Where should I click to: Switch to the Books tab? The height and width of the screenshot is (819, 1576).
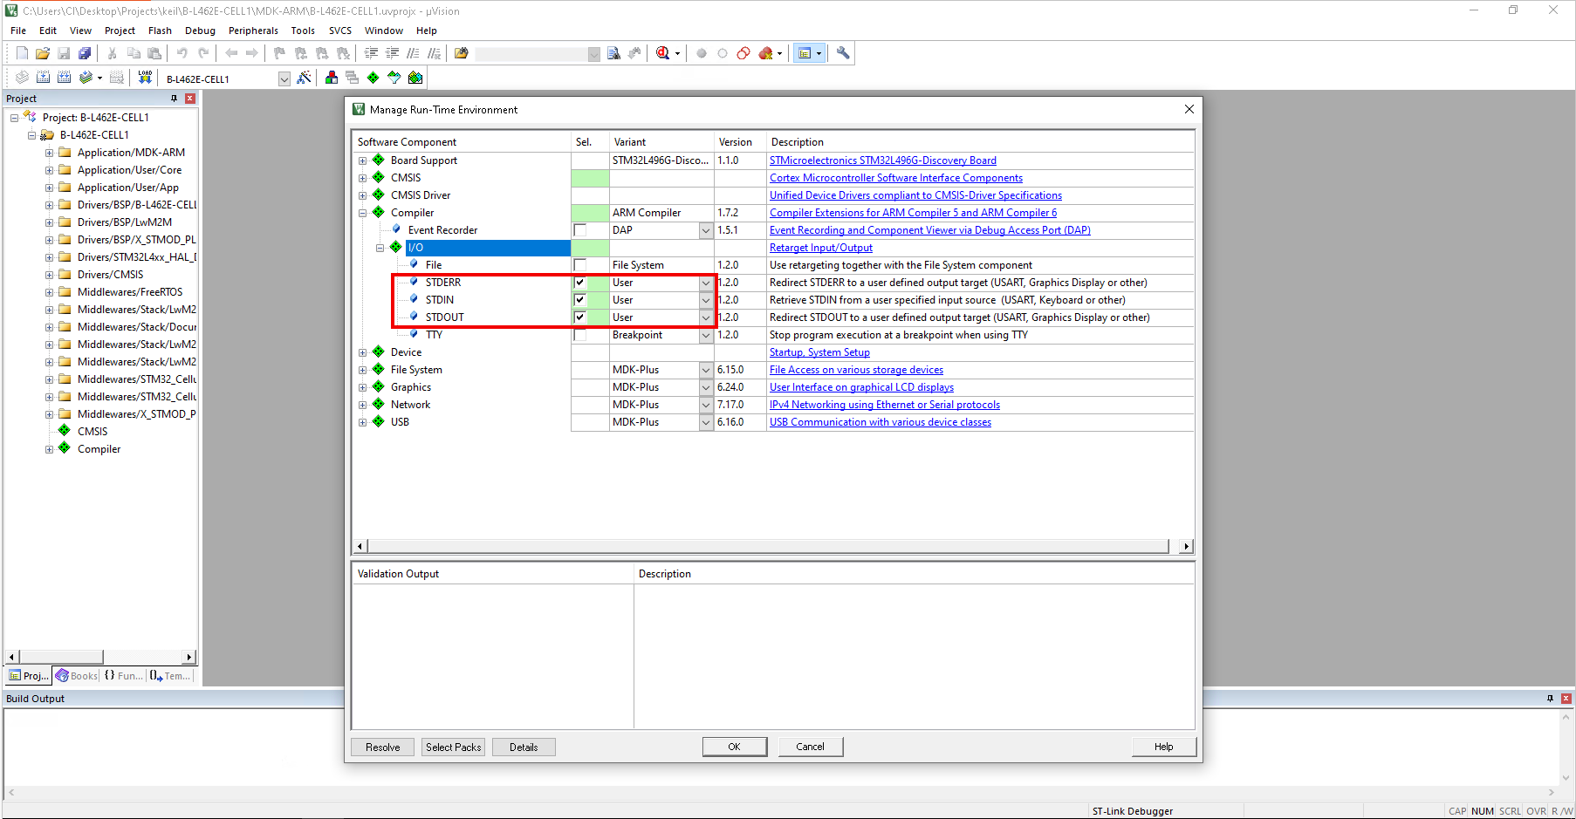[77, 676]
